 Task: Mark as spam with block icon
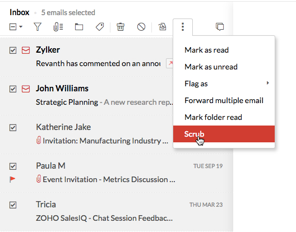click(141, 27)
